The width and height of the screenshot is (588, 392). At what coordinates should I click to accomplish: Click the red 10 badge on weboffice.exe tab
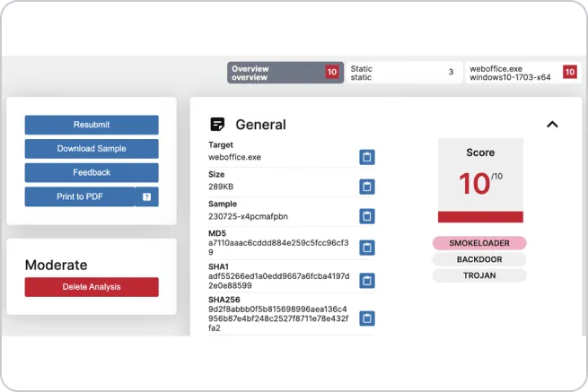pos(570,72)
